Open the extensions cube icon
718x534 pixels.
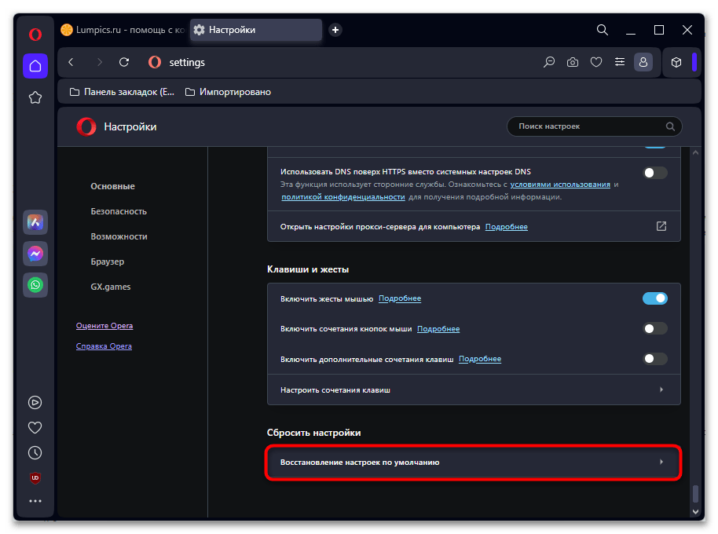(x=676, y=62)
